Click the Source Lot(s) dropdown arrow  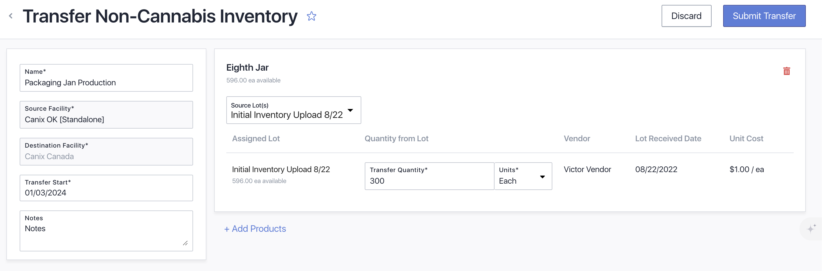click(x=350, y=110)
